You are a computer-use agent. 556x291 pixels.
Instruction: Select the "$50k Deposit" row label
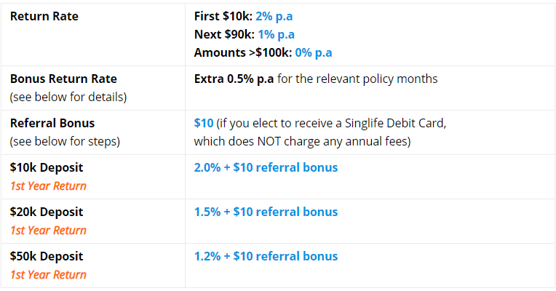(47, 256)
